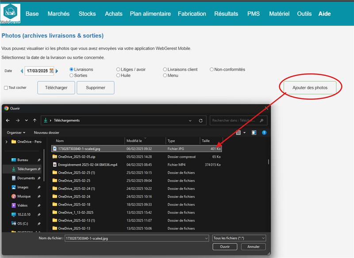Select the Sorties radio button
This screenshot has width=354, height=258.
pos(71,76)
